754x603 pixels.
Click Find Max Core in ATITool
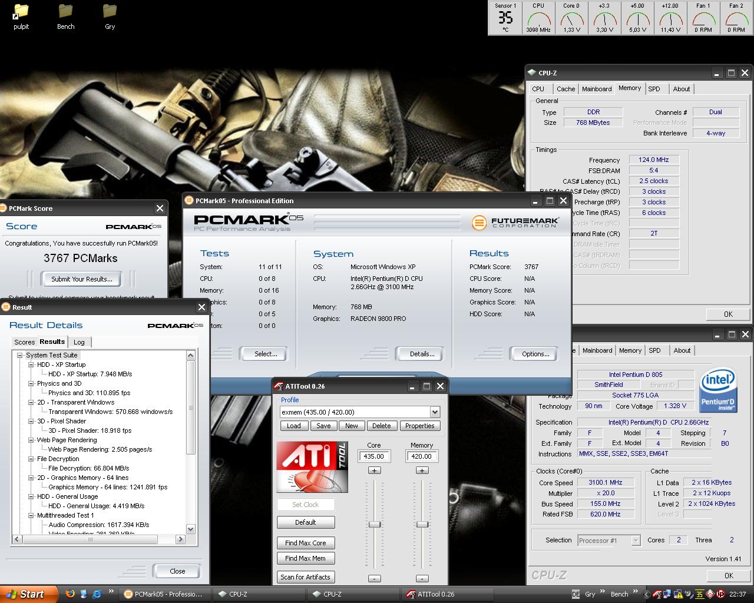tap(305, 543)
